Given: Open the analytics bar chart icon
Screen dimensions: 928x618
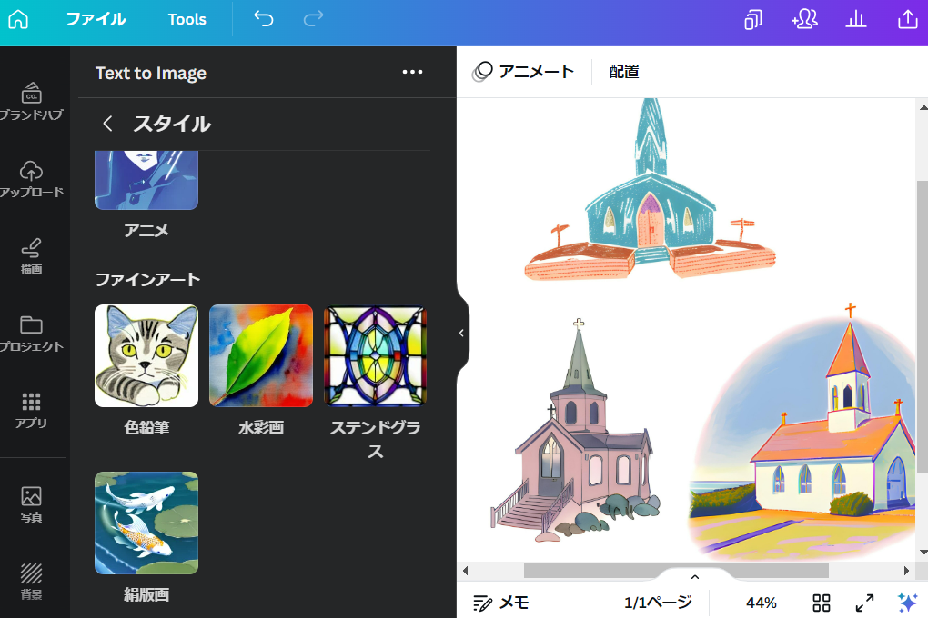Looking at the screenshot, I should click(x=856, y=19).
